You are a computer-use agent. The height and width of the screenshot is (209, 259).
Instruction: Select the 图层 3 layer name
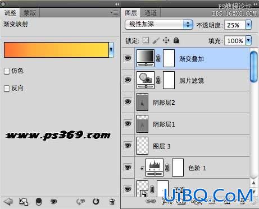click(162, 146)
